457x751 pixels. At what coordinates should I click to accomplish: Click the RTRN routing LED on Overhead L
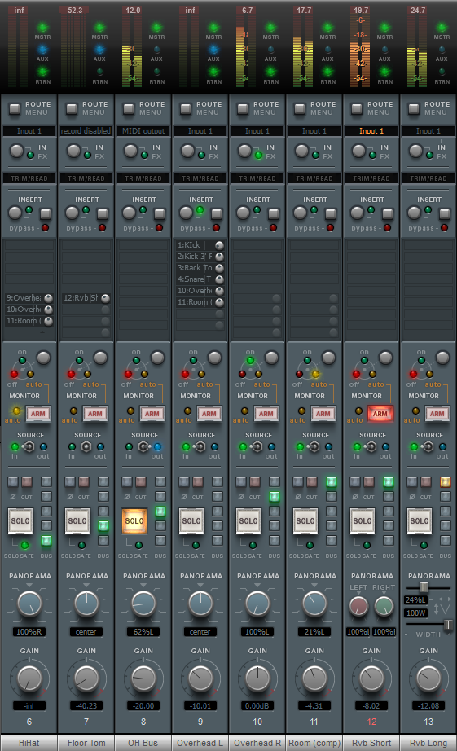(x=213, y=72)
